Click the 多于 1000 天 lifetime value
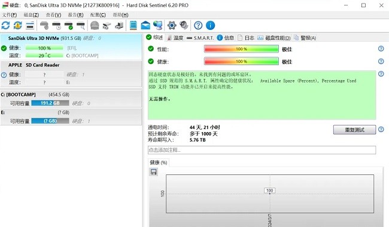The height and width of the screenshot is (227, 389). pyautogui.click(x=203, y=134)
